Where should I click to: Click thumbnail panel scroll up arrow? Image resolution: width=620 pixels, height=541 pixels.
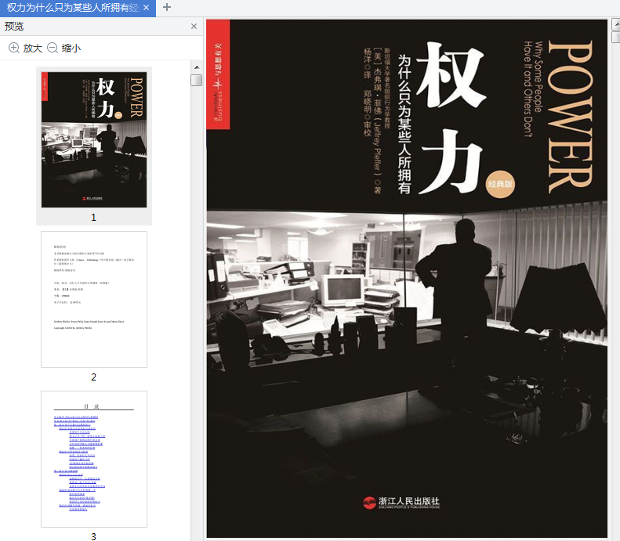[x=197, y=67]
